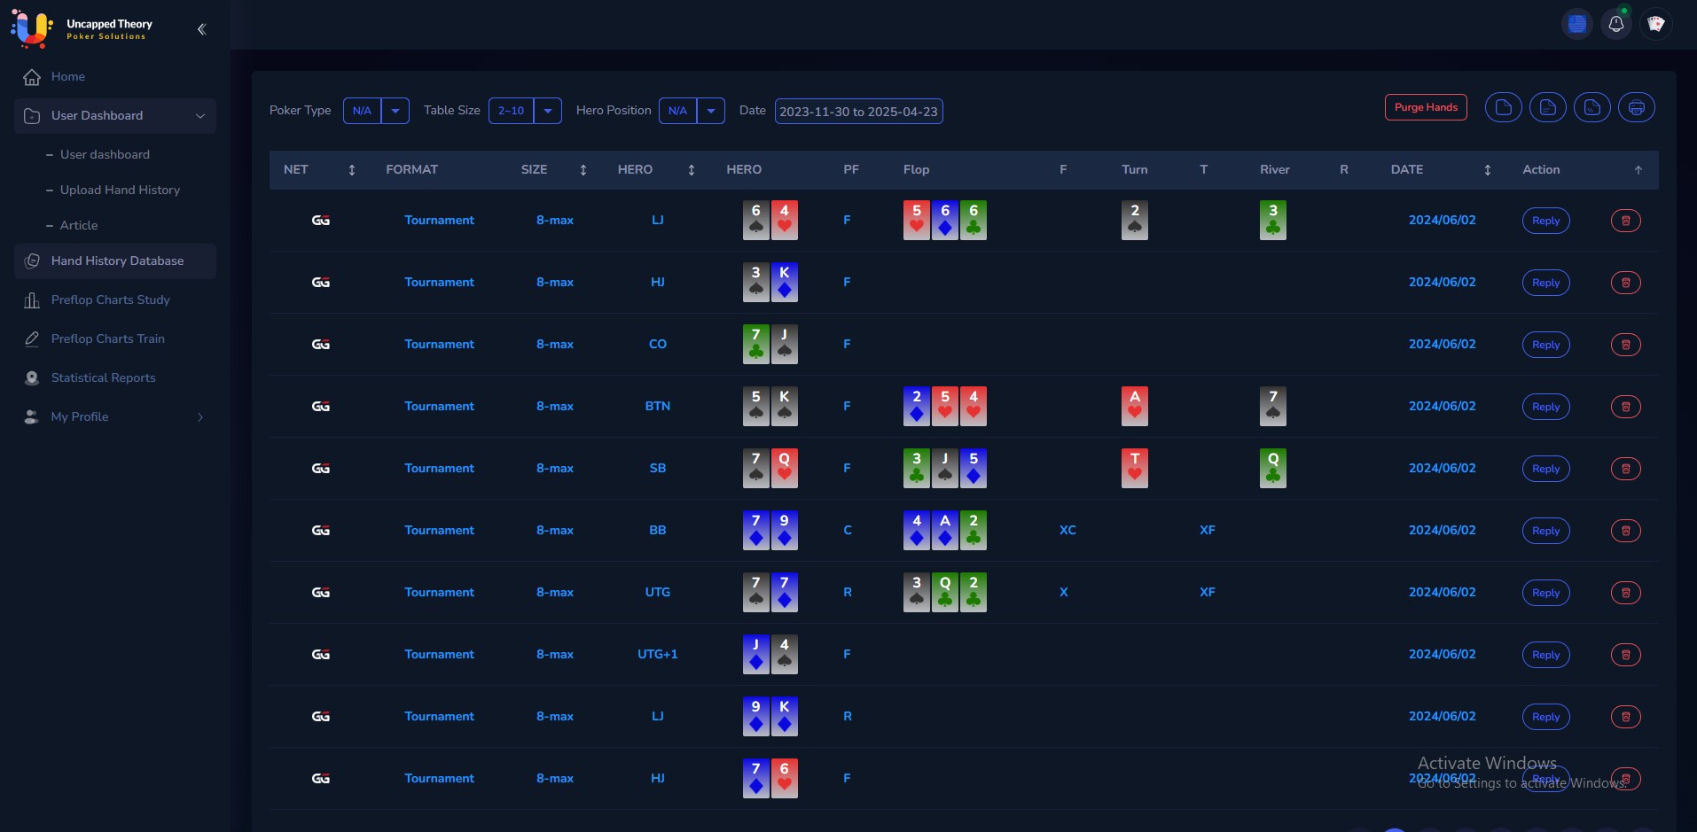
Task: Expand the My Profile chevron
Action: point(200,417)
